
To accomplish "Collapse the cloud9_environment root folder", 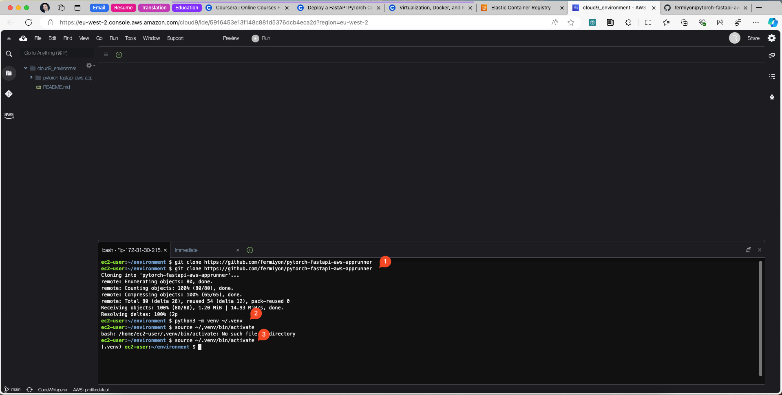I will click(26, 68).
